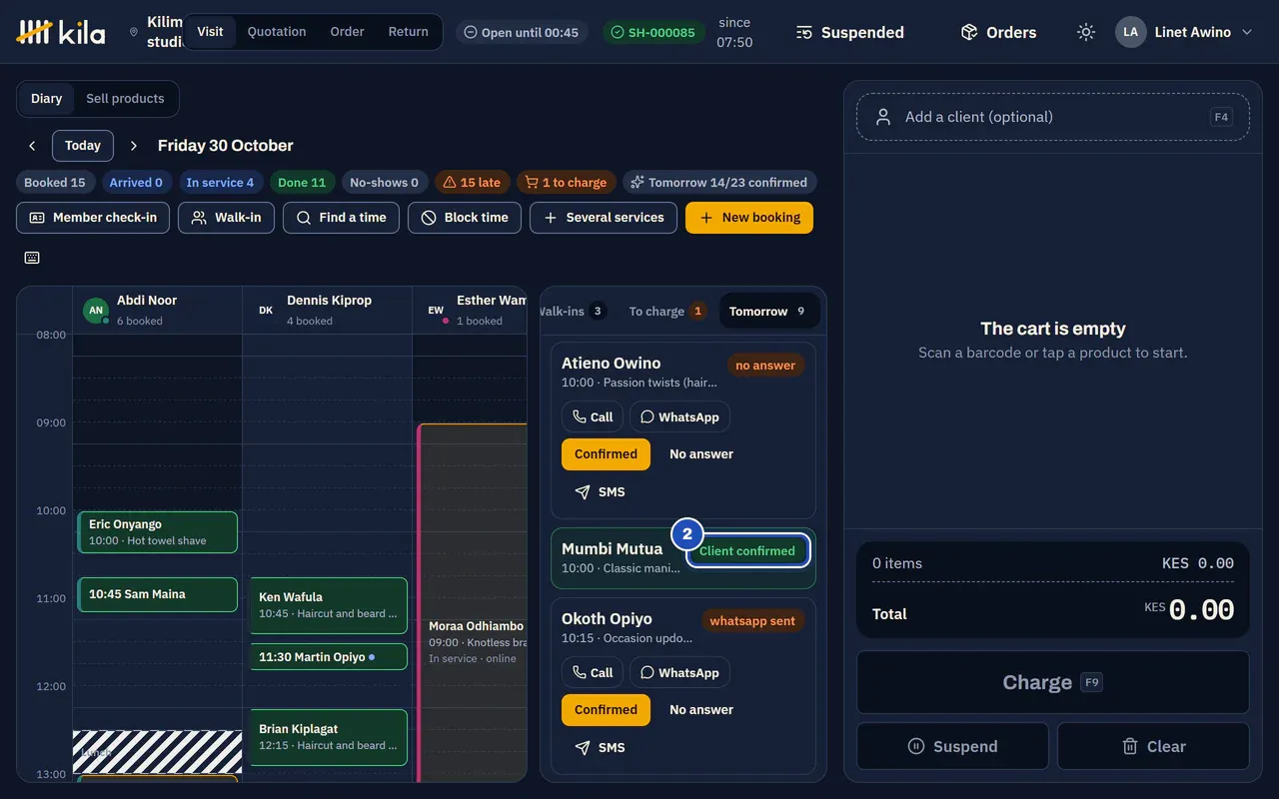1279x799 pixels.
Task: Filter by In service 4 chip
Action: click(x=220, y=183)
